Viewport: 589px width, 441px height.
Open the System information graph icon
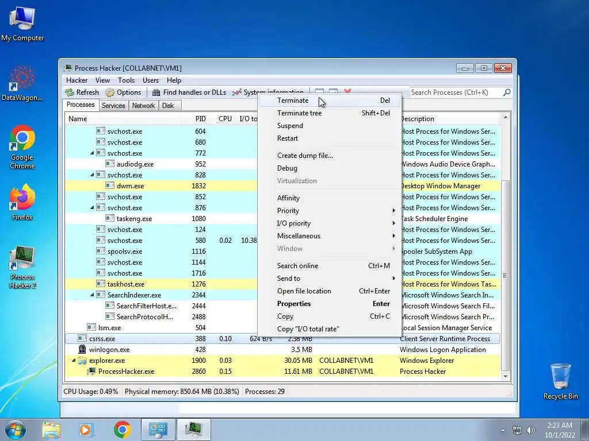coord(236,92)
